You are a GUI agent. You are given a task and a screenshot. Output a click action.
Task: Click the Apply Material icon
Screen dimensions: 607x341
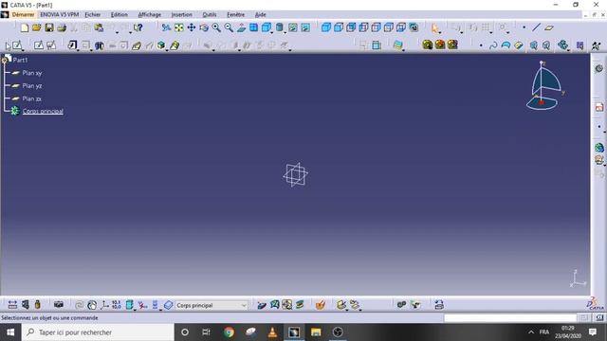click(x=398, y=45)
